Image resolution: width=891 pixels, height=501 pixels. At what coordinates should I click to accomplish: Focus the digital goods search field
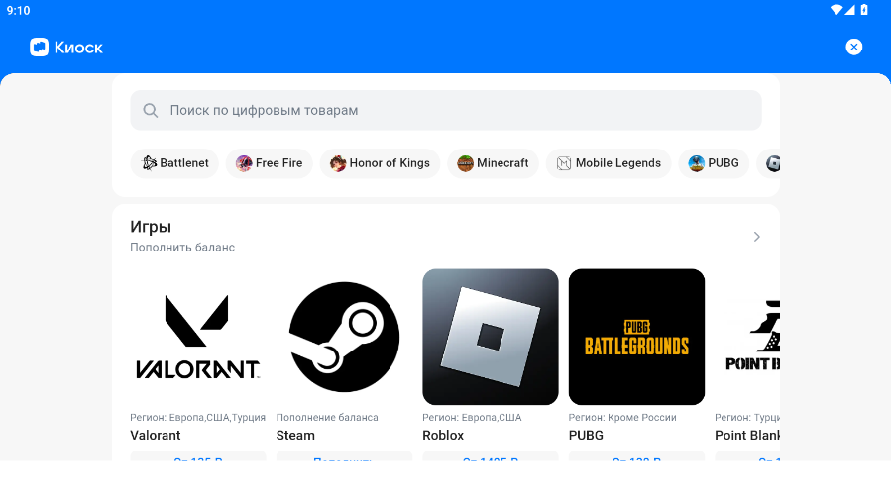point(446,111)
